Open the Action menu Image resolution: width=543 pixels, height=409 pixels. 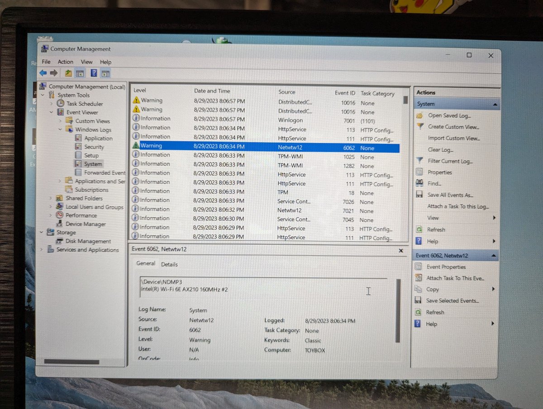65,62
